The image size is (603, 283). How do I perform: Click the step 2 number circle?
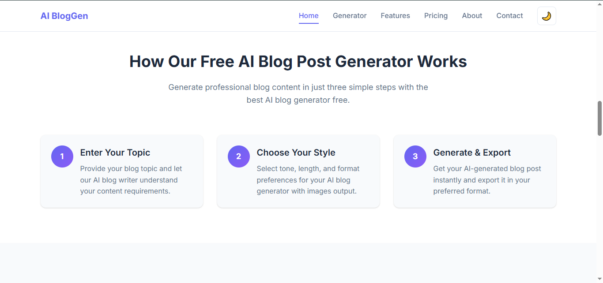click(239, 156)
